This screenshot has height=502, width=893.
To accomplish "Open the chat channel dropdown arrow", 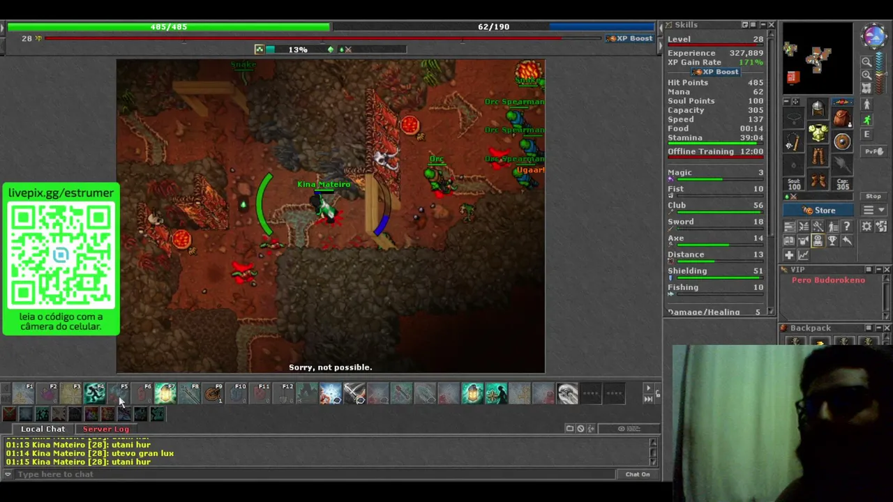I will pyautogui.click(x=8, y=474).
